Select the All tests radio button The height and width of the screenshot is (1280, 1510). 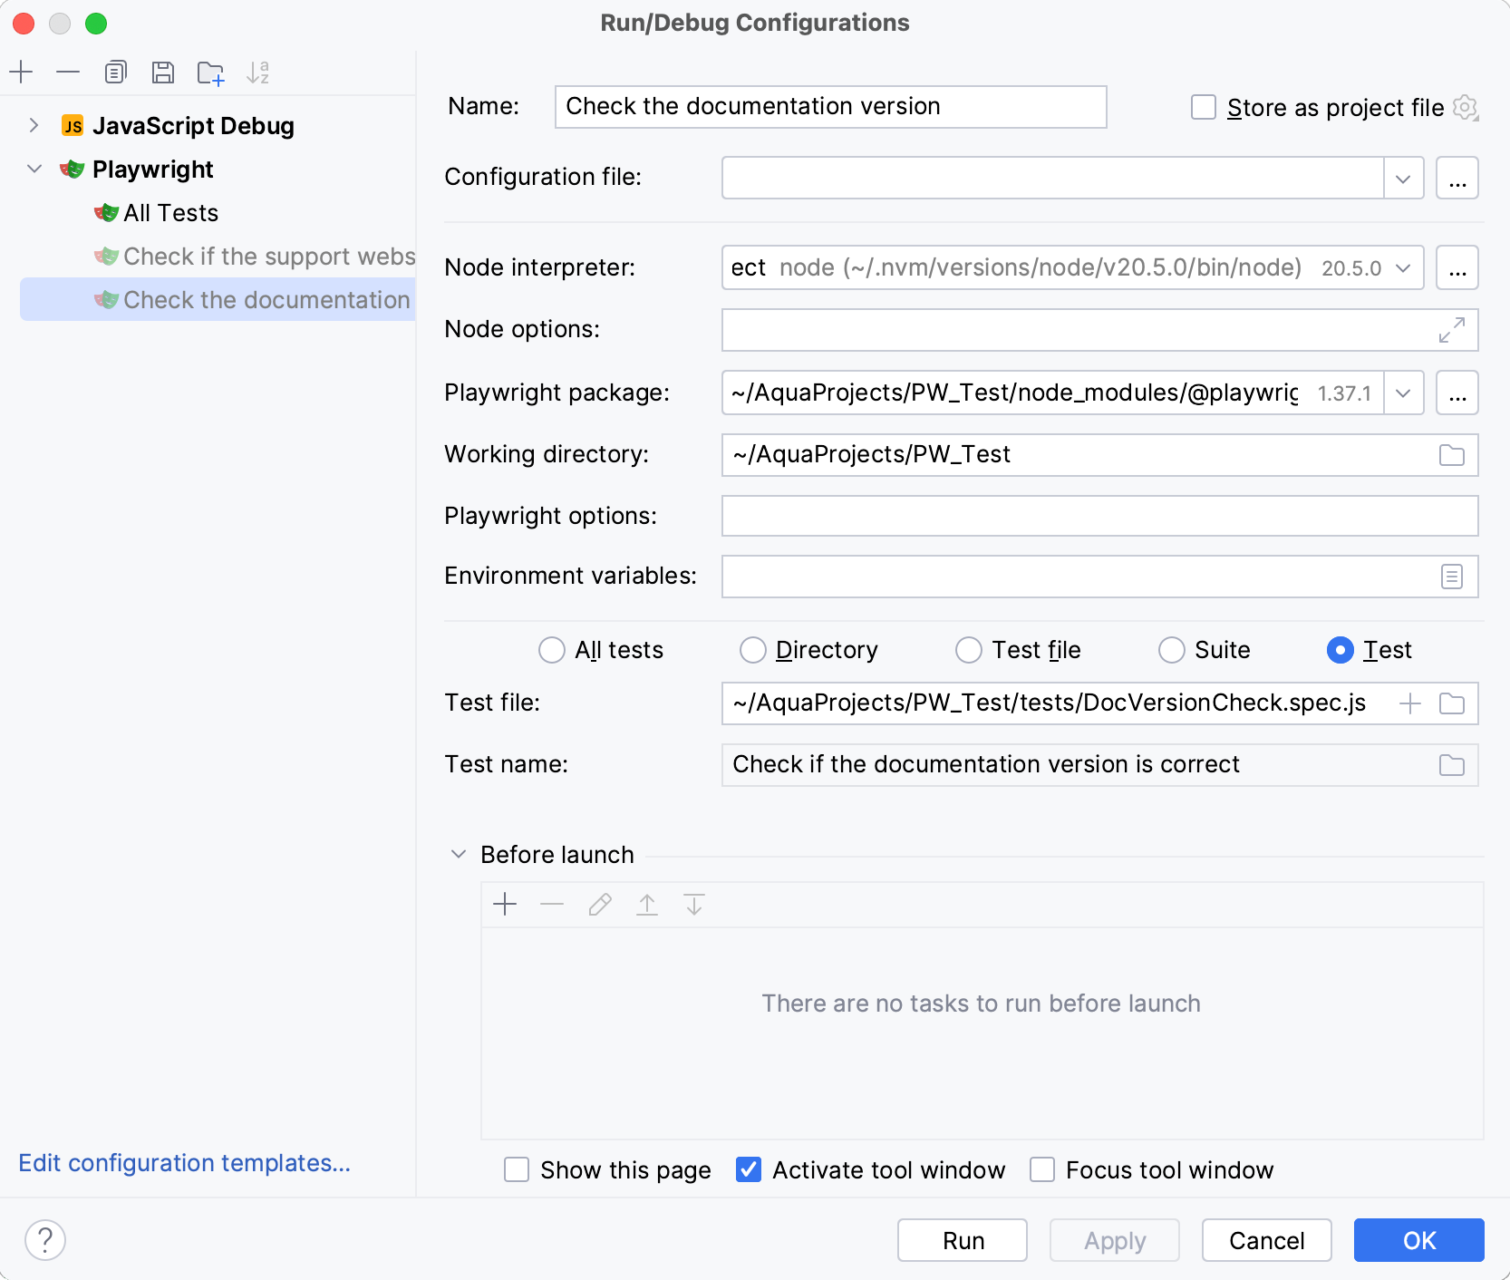pyautogui.click(x=552, y=650)
